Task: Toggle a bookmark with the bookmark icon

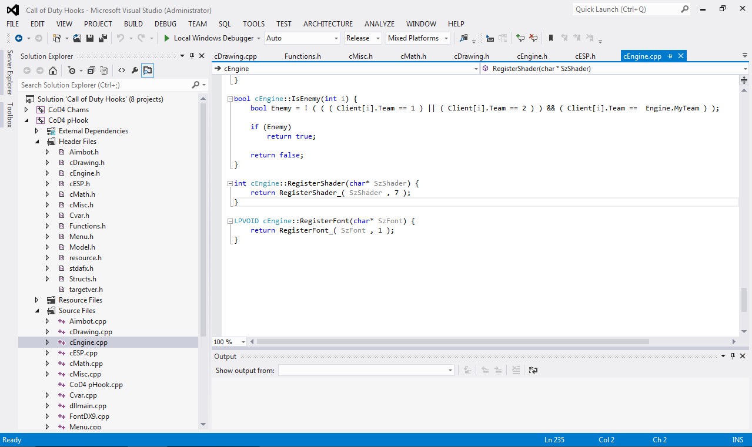Action: 551,38
